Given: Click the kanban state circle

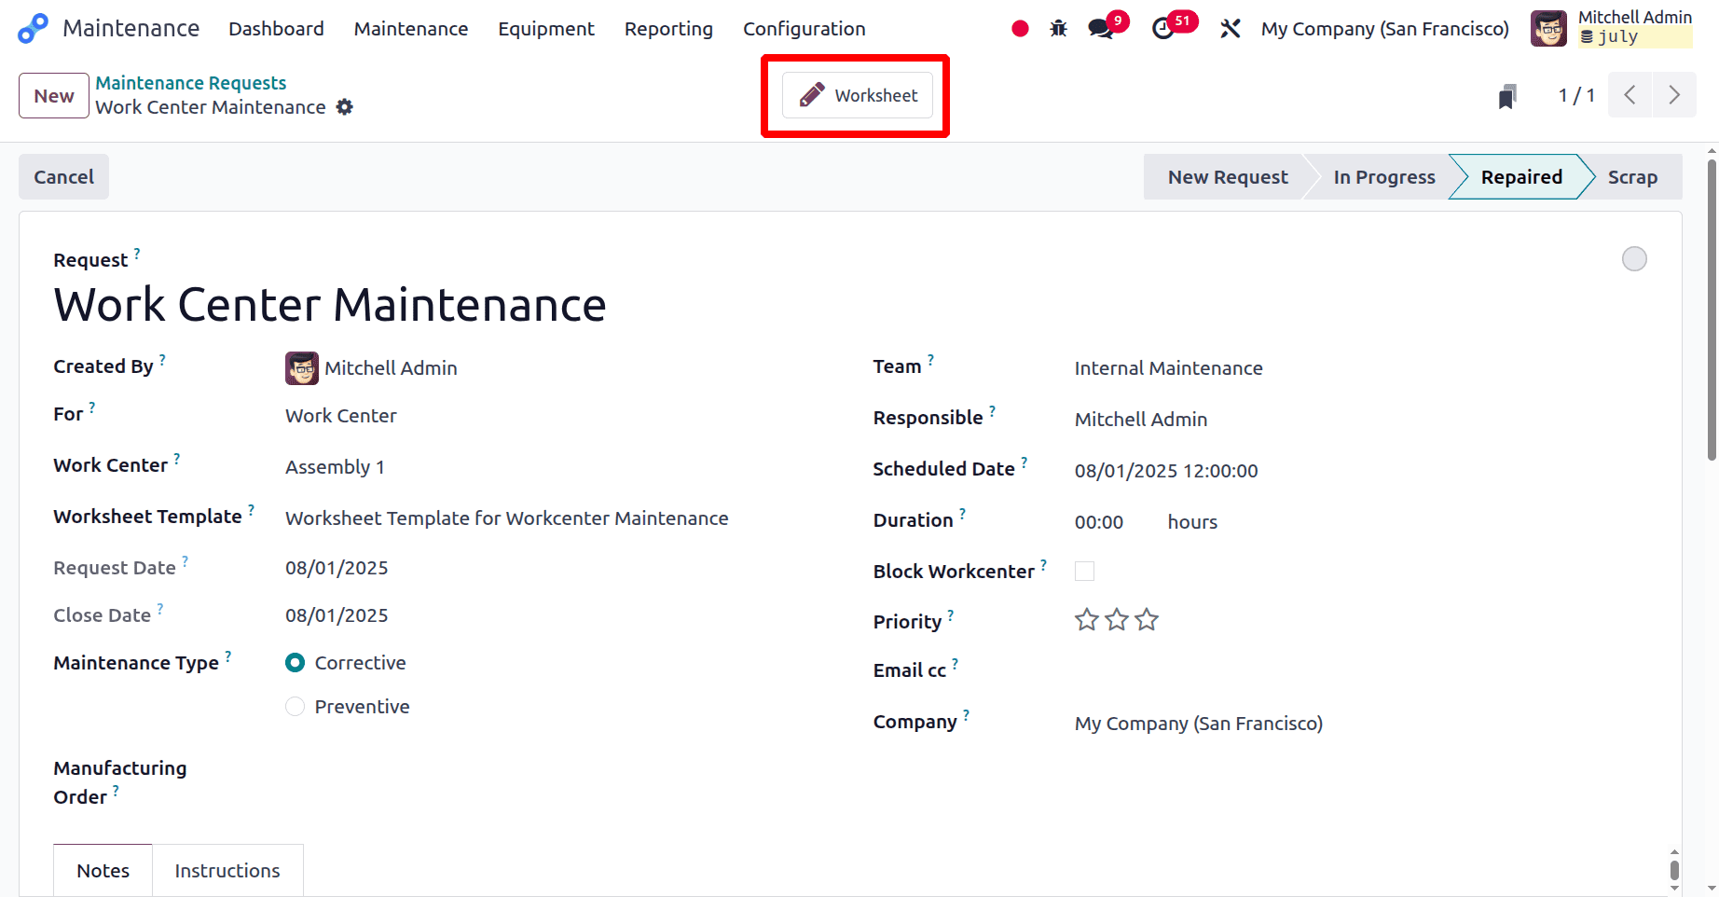Looking at the screenshot, I should click(x=1634, y=259).
